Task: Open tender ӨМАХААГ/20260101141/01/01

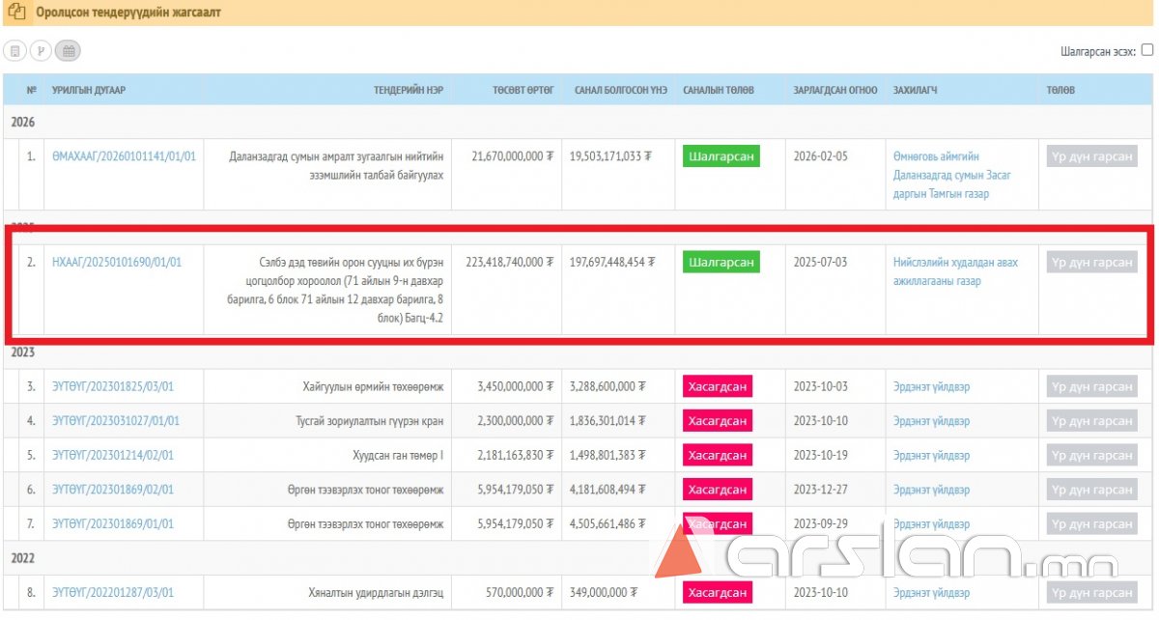Action: click(x=124, y=156)
